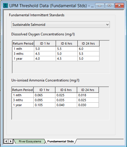Select the Fundamental Stds tab
This screenshot has height=147, width=127.
61,141
